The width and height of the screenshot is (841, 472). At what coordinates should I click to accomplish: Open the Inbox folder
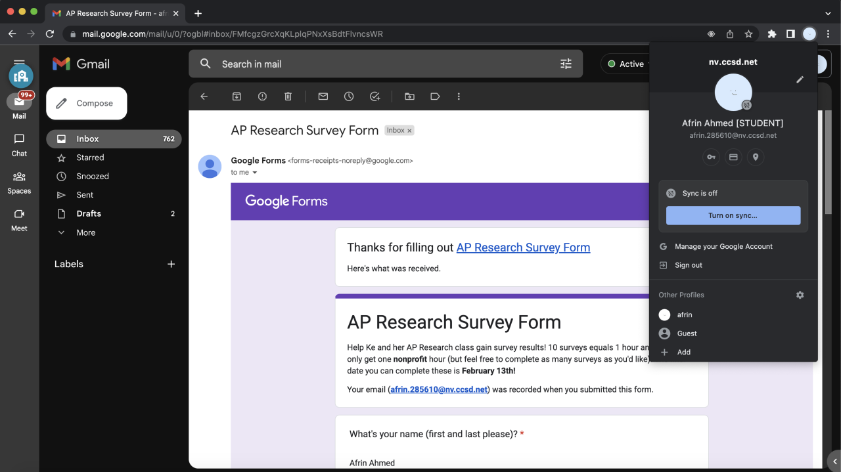pyautogui.click(x=114, y=139)
